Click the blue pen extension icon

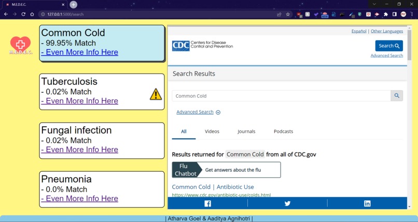point(352,14)
